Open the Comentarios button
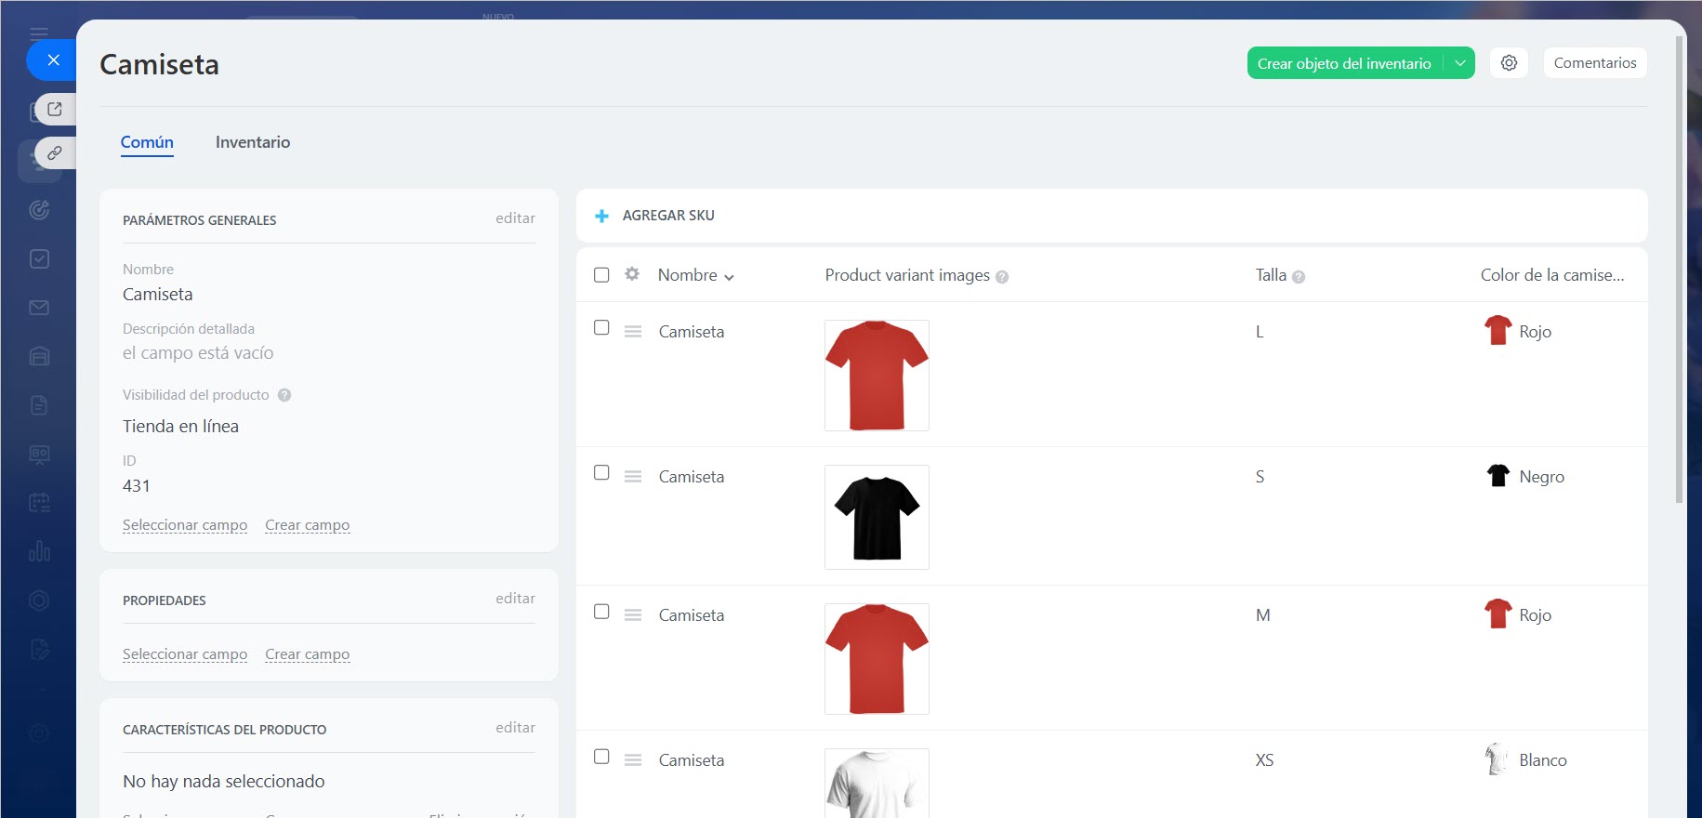 click(1594, 63)
